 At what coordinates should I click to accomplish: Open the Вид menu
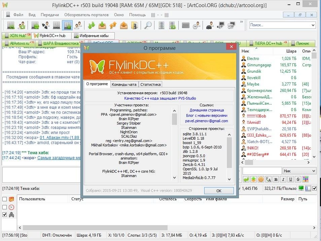tap(32, 15)
